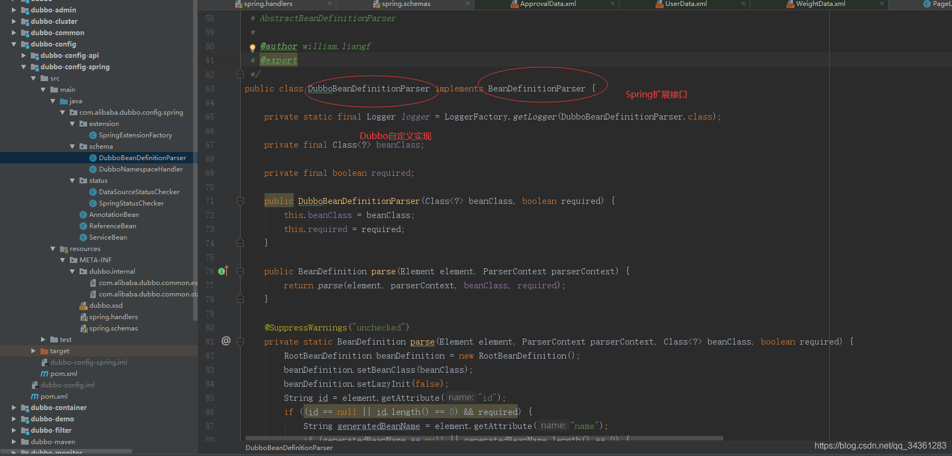Select the com.alibaba.dubbo.config.spring package

(131, 113)
